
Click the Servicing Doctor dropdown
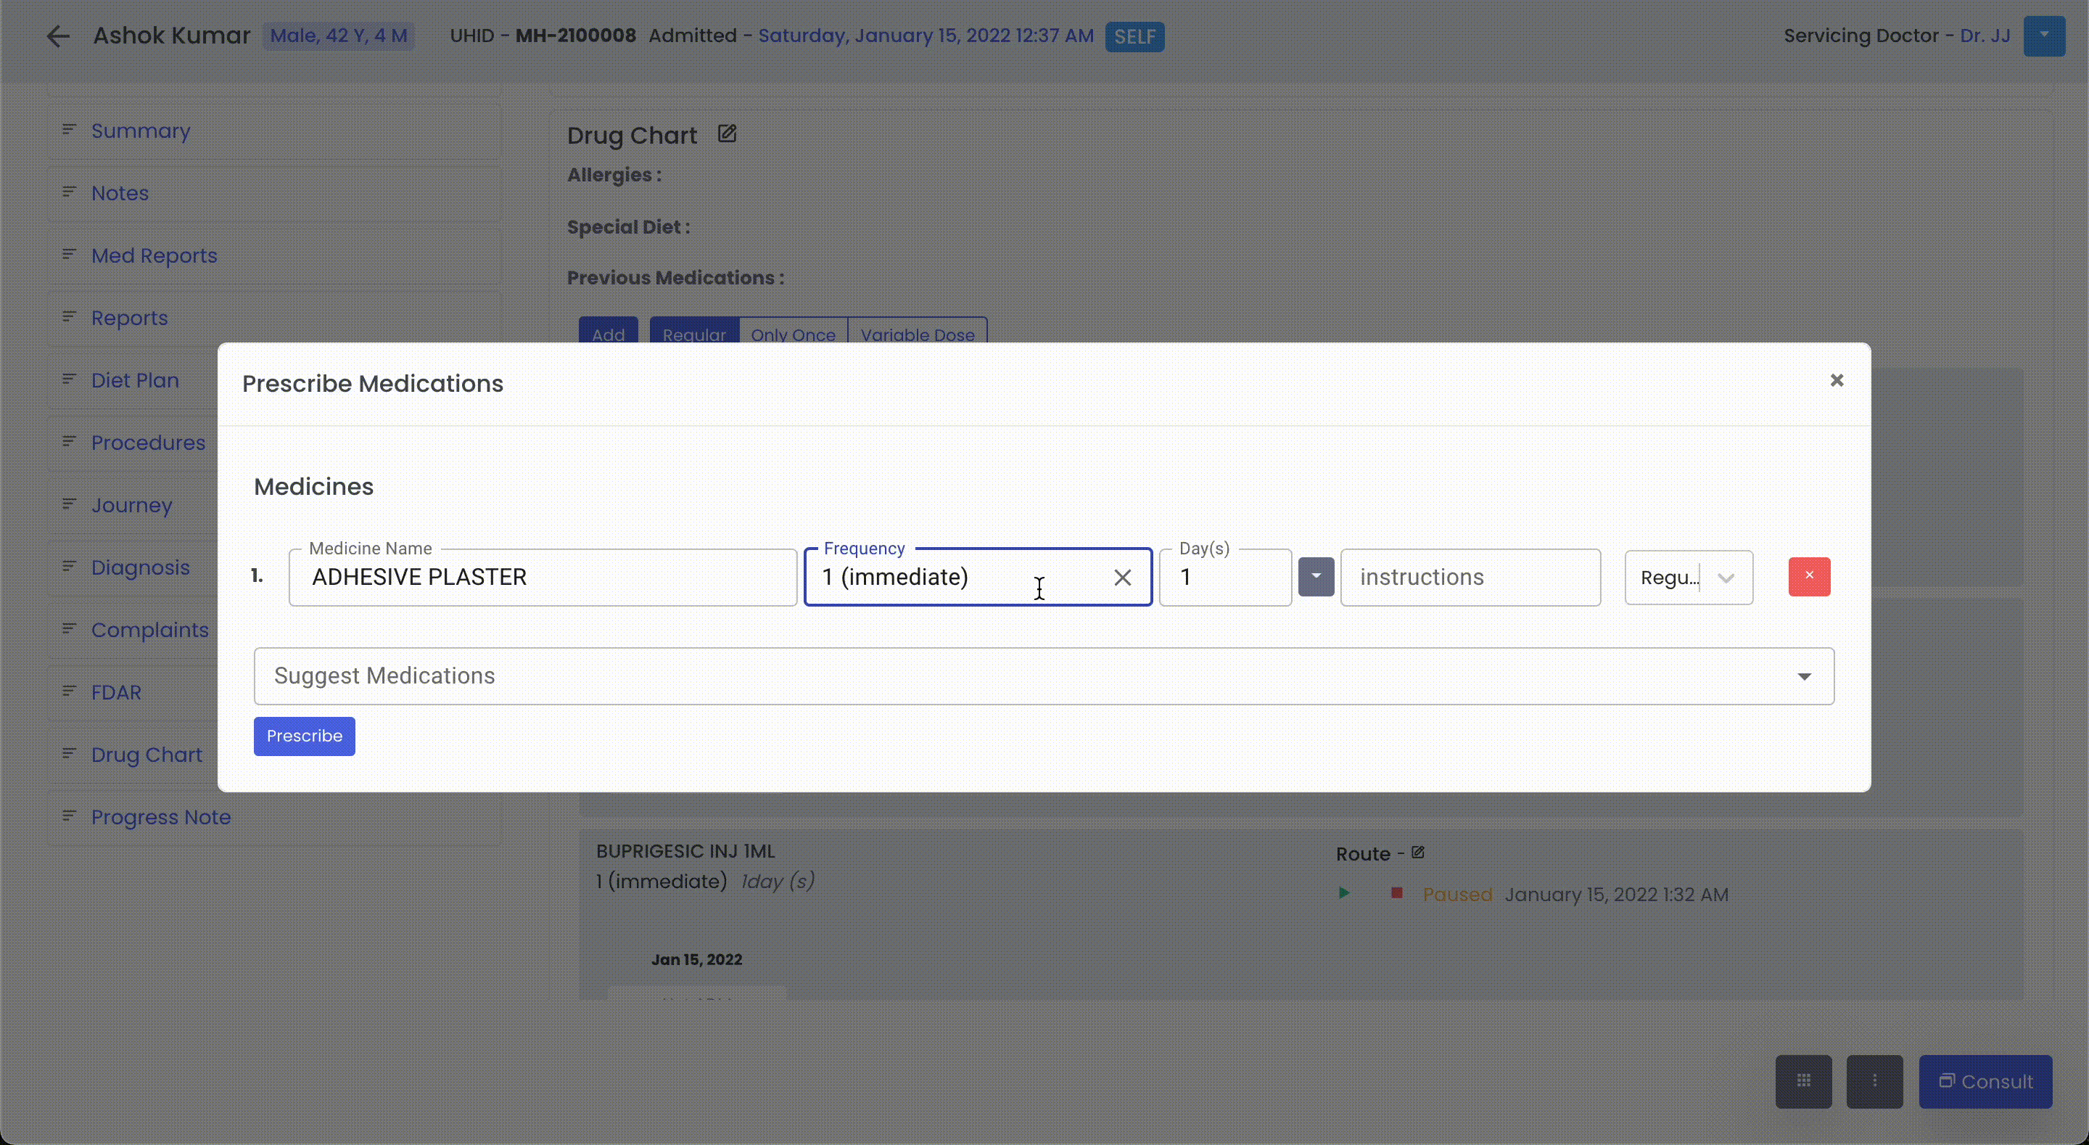[2044, 36]
